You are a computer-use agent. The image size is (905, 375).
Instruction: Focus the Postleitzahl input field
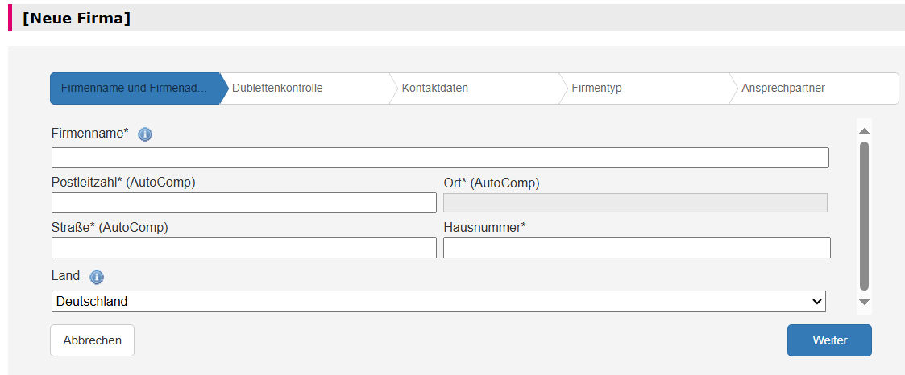[x=244, y=203]
